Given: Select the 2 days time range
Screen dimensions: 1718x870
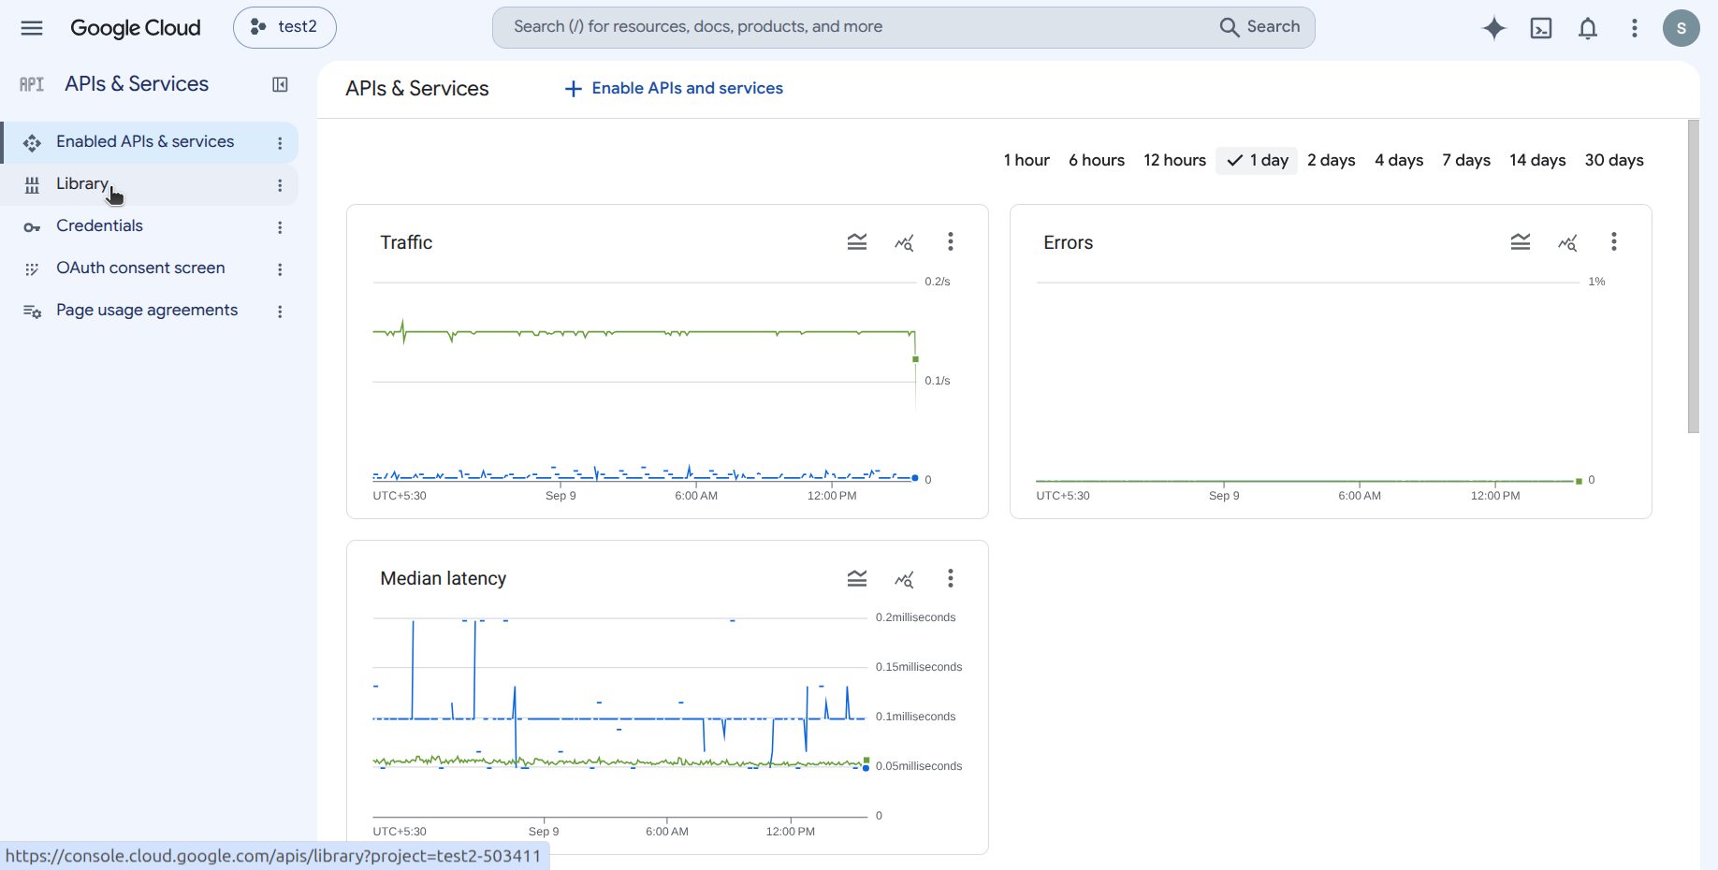Looking at the screenshot, I should tap(1332, 160).
